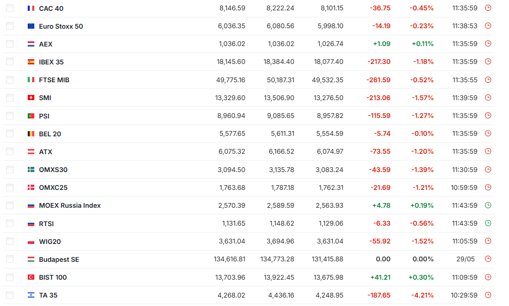509x306 pixels.
Task: Check the box next to WIG20
Action: 10,241
